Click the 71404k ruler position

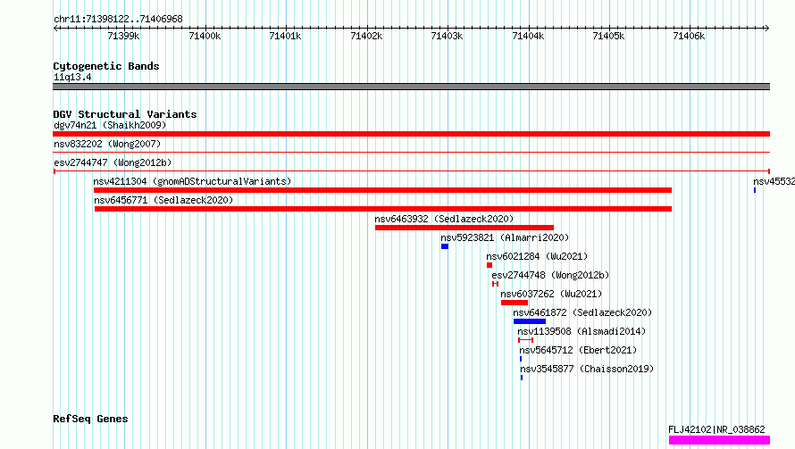(x=528, y=36)
